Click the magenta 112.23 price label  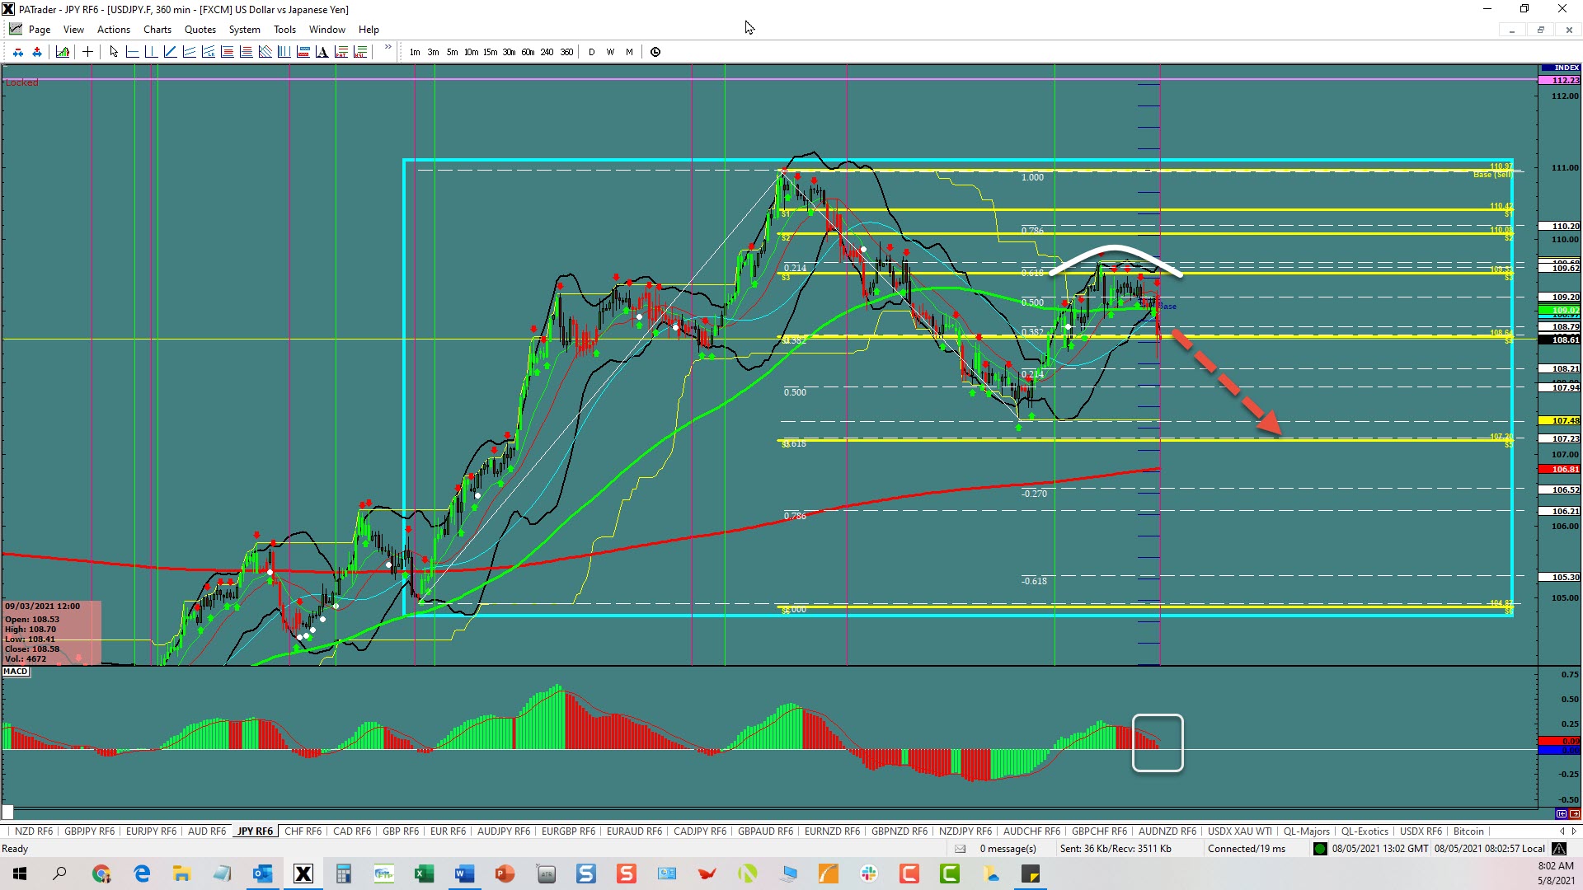point(1560,80)
